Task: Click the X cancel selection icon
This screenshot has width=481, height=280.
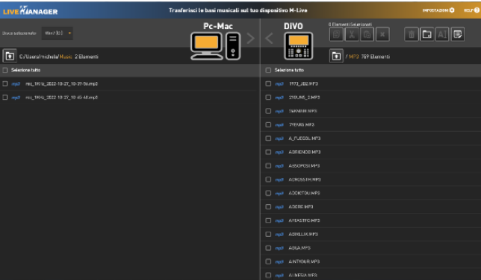Action: (382, 34)
